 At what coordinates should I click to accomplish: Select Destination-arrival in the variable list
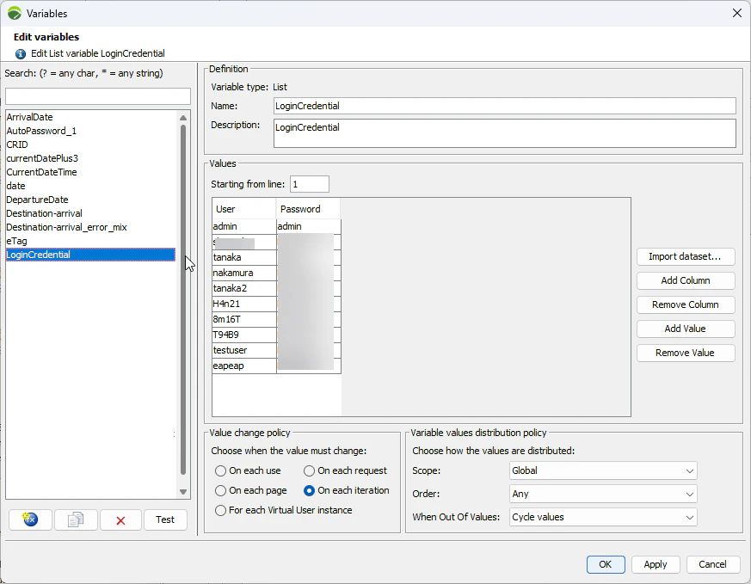pos(90,213)
